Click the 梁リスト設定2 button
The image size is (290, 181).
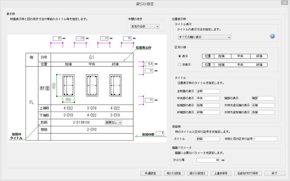click(197, 173)
